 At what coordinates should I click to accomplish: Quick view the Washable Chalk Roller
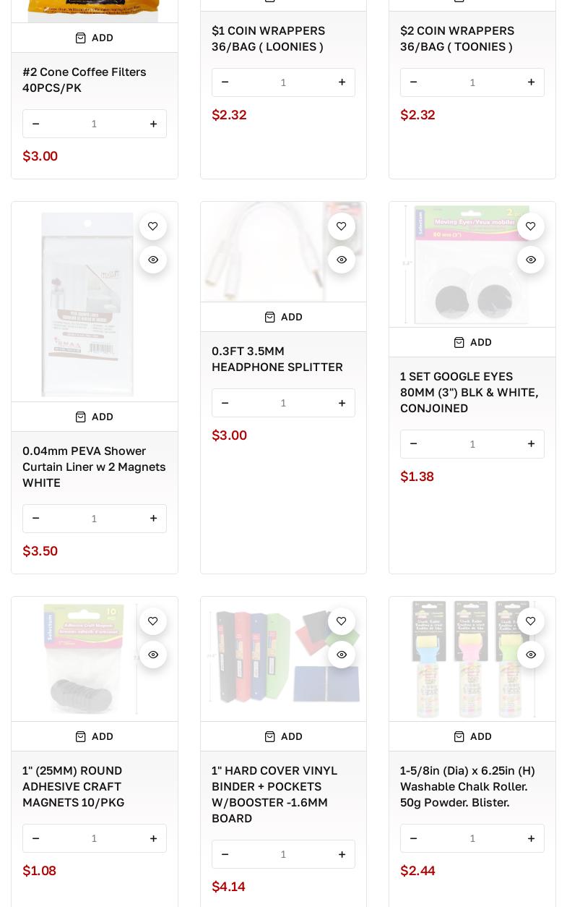(x=531, y=655)
